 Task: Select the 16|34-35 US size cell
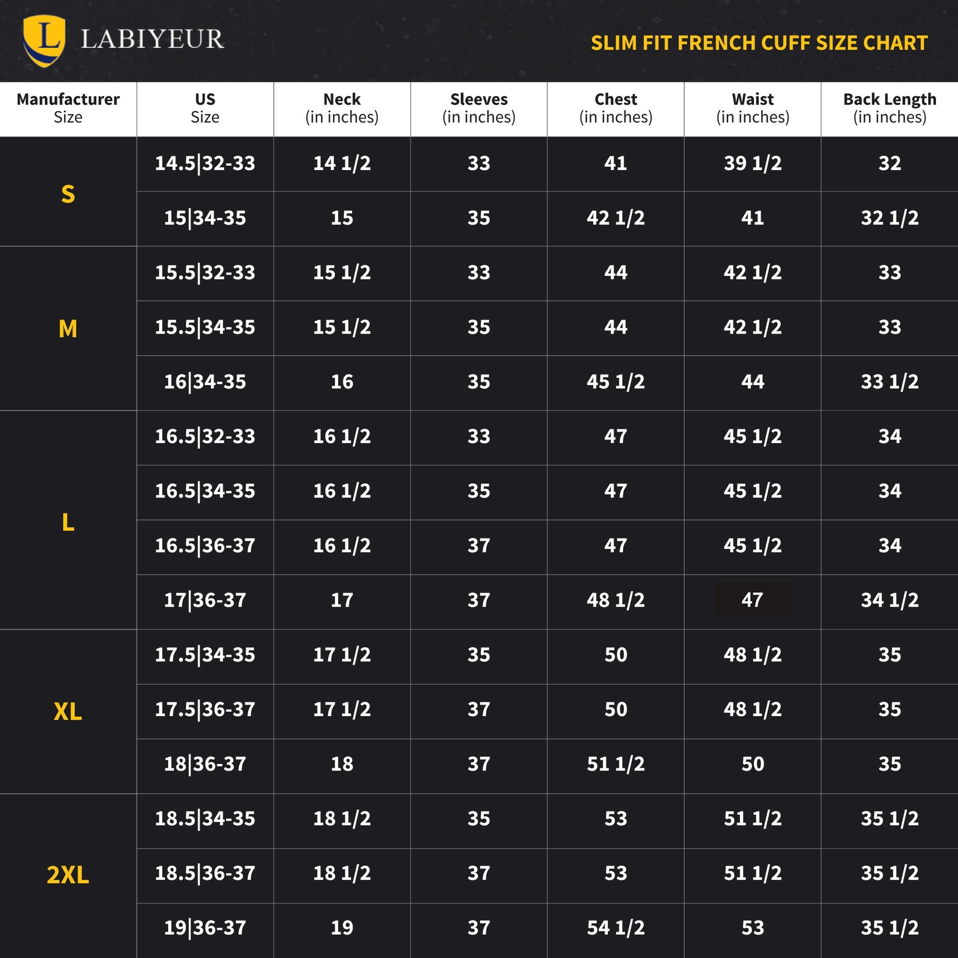[x=205, y=382]
